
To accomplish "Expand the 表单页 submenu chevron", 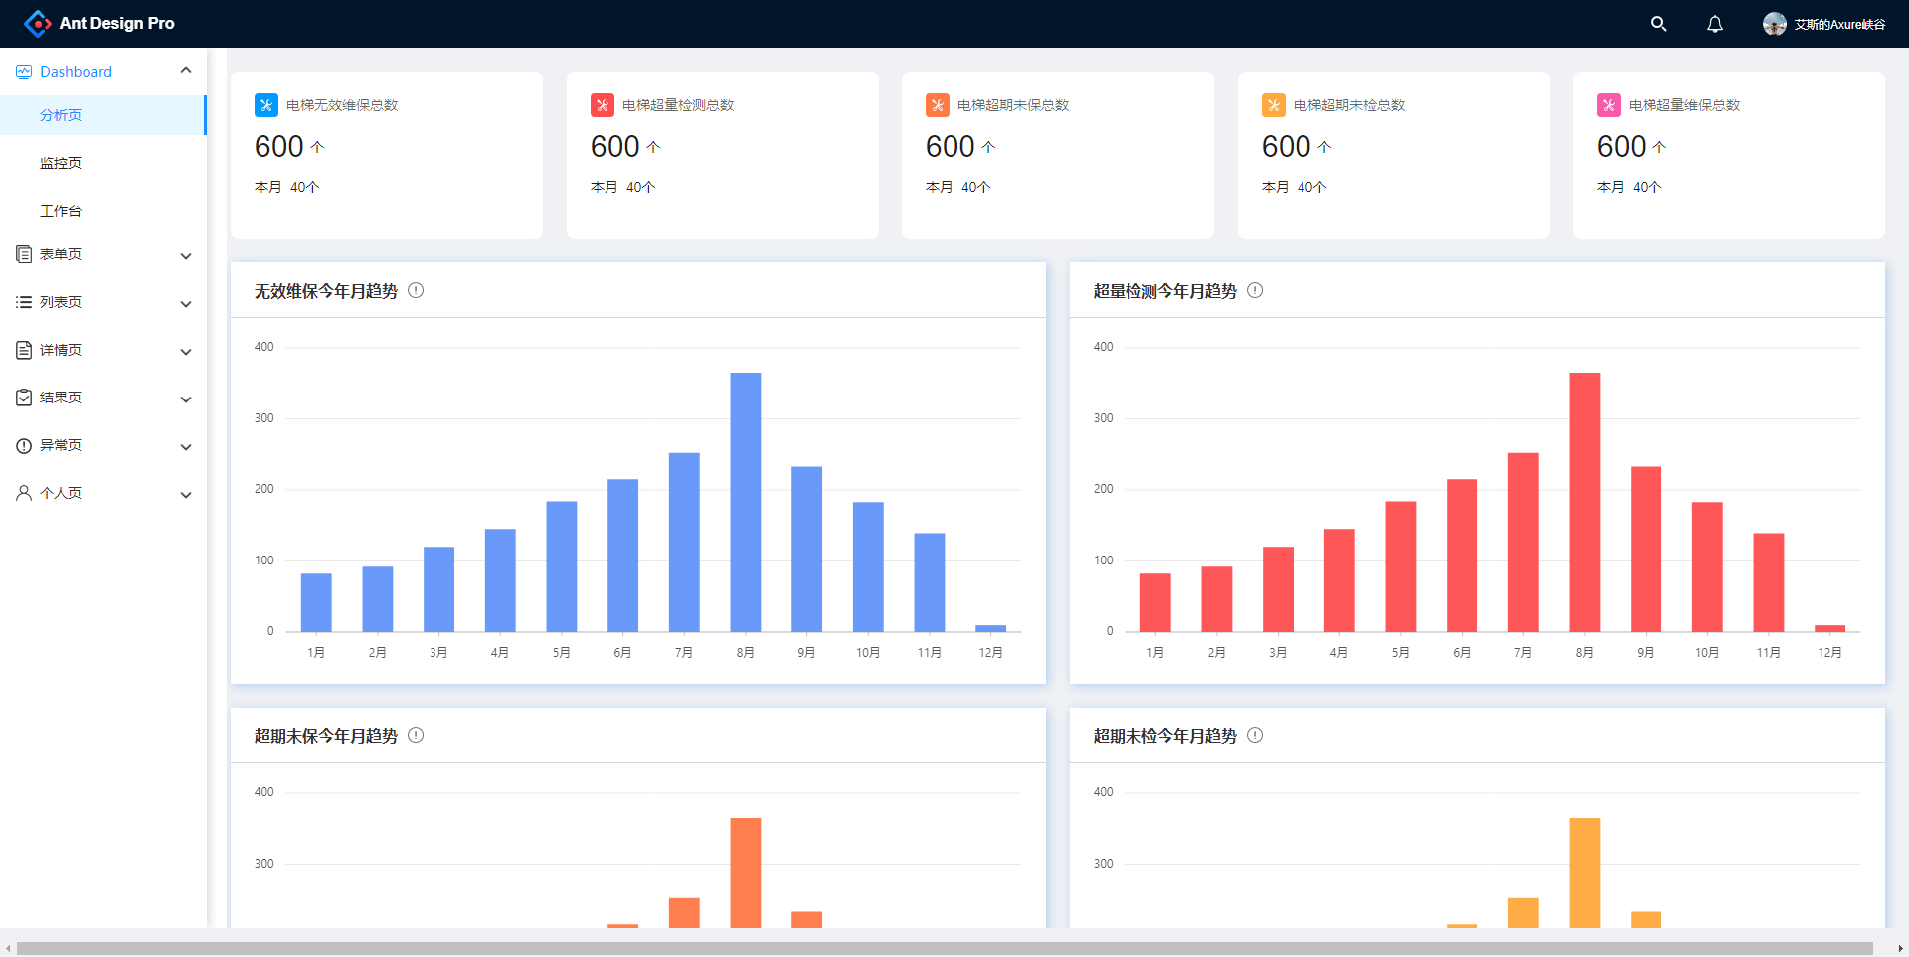I will [185, 256].
